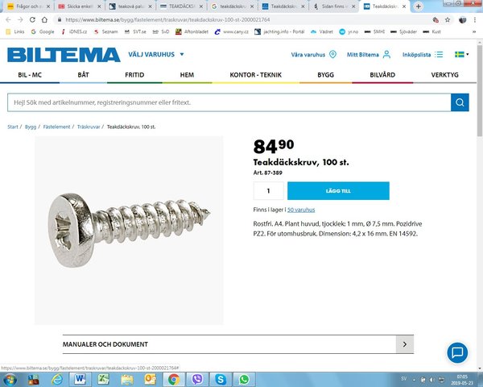Click the article search input field
The image size is (483, 387).
pos(229,102)
